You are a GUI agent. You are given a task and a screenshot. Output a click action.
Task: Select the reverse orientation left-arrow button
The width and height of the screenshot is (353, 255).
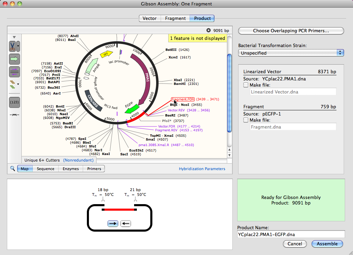point(126,224)
